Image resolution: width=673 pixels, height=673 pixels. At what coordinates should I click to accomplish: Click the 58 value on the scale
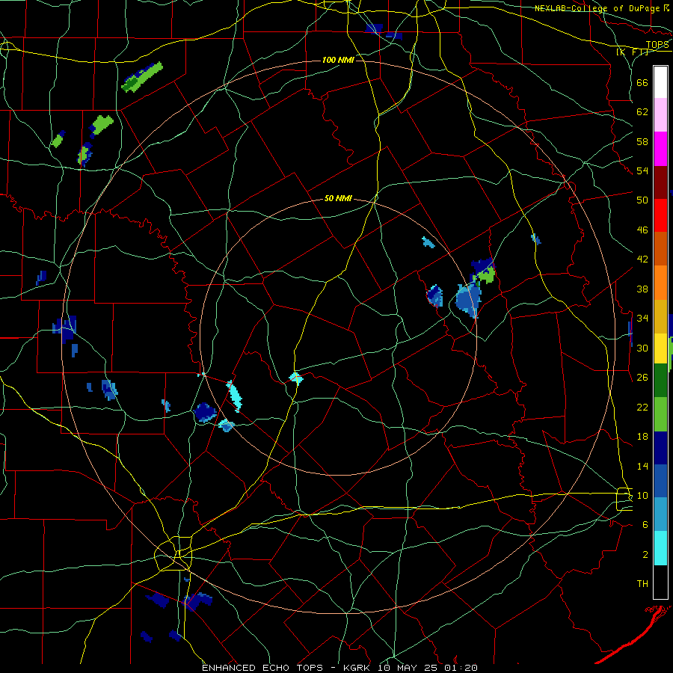coord(642,141)
